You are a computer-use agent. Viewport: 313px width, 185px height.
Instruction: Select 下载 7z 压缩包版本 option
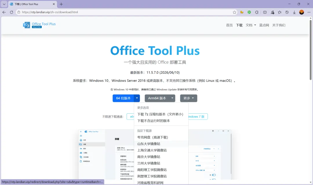[x=161, y=114]
